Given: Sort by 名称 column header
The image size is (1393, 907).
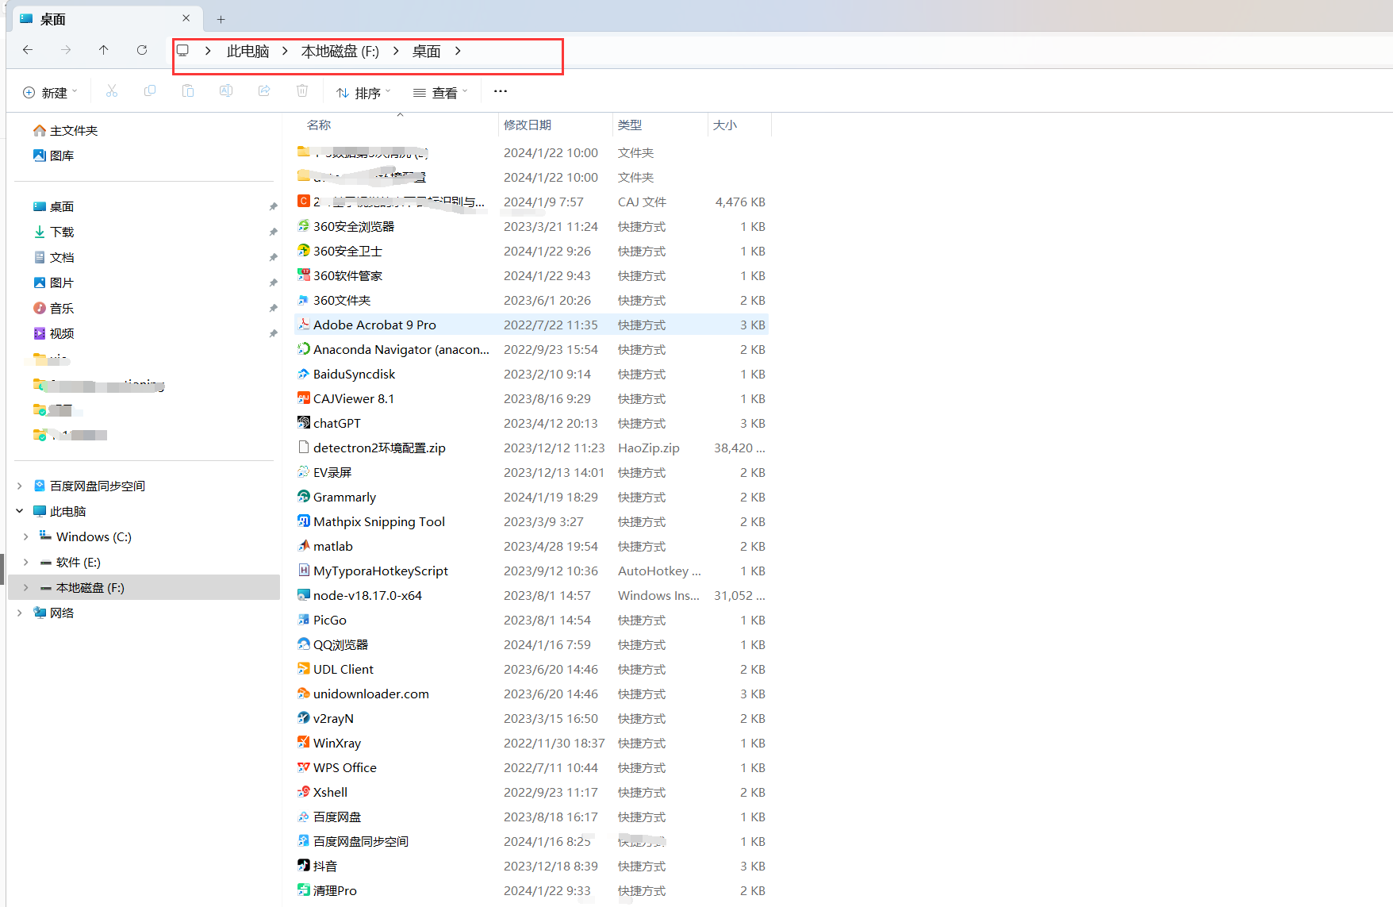Looking at the screenshot, I should tap(319, 125).
